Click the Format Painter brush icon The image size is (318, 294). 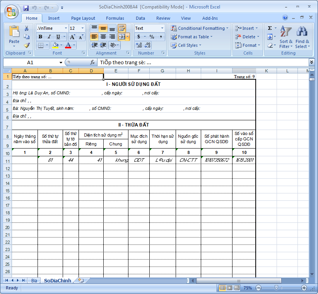click(x=27, y=45)
